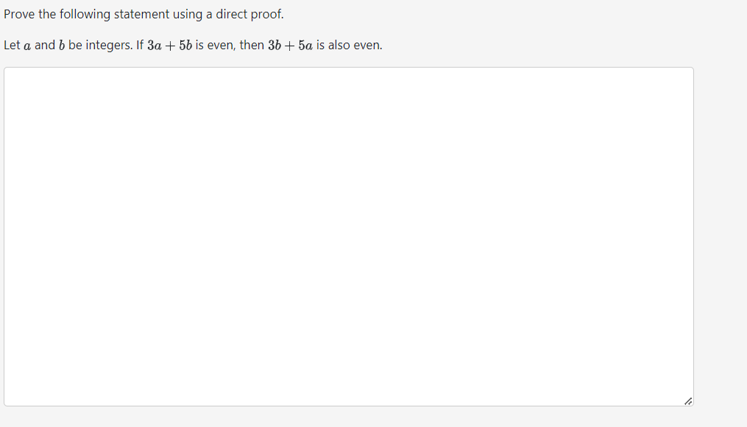
Task: Click the top edge of the answer box
Action: click(x=349, y=68)
